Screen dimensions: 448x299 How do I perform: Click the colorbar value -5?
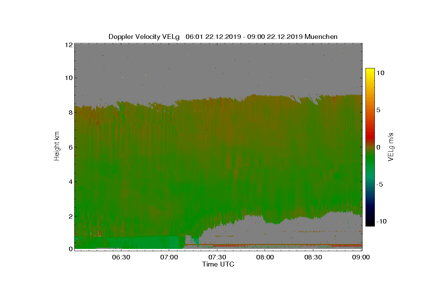pyautogui.click(x=380, y=184)
